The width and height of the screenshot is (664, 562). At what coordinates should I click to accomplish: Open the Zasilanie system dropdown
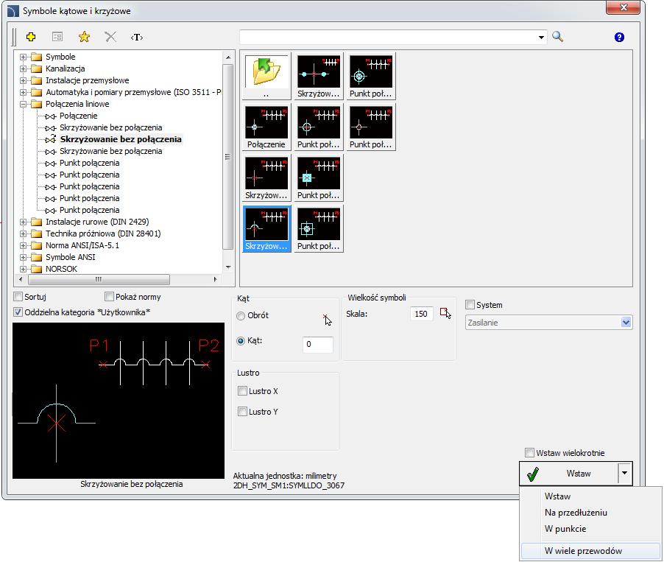click(626, 323)
